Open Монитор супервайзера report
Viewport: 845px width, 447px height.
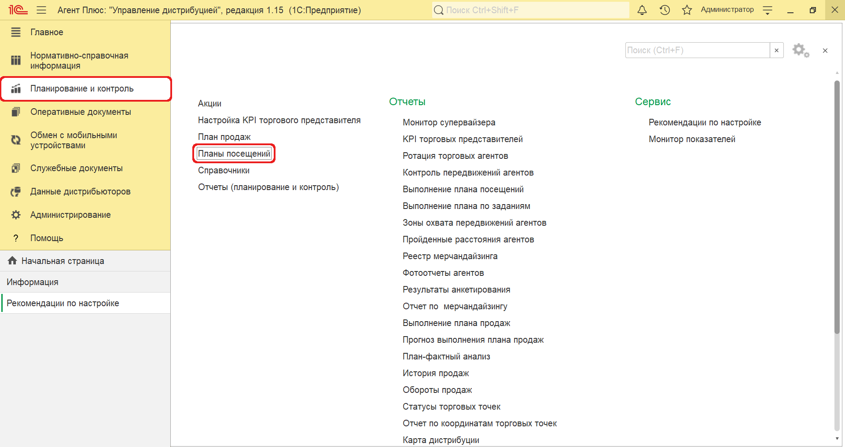[x=449, y=122]
